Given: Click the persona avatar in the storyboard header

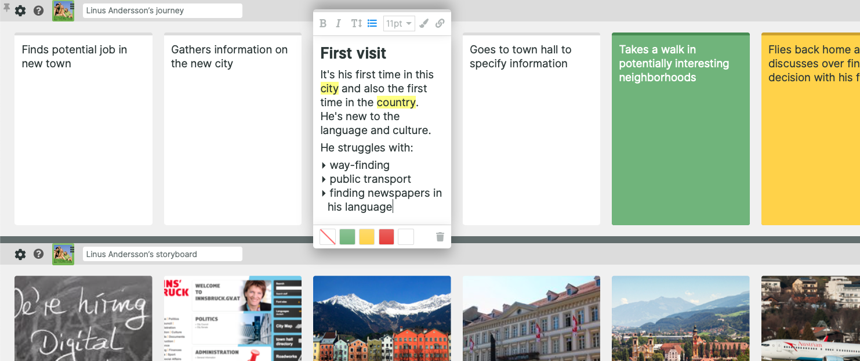Looking at the screenshot, I should [63, 254].
